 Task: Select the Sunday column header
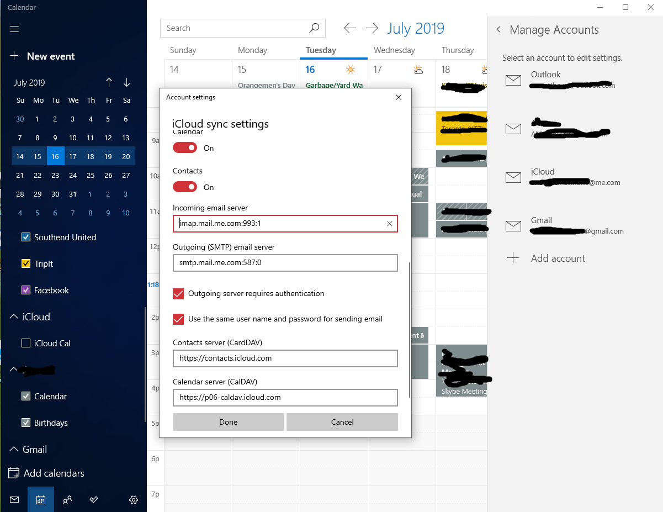click(x=183, y=50)
